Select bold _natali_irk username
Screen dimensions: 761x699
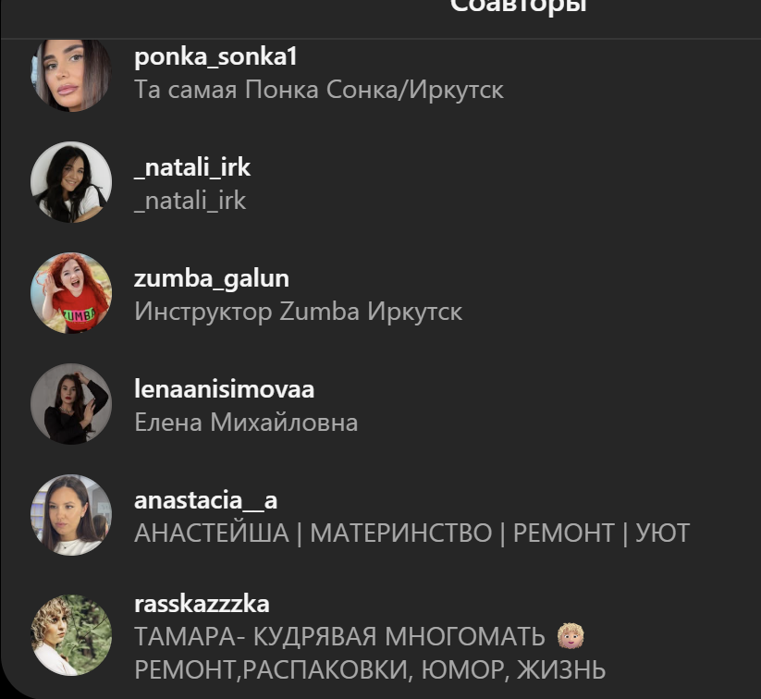(192, 168)
